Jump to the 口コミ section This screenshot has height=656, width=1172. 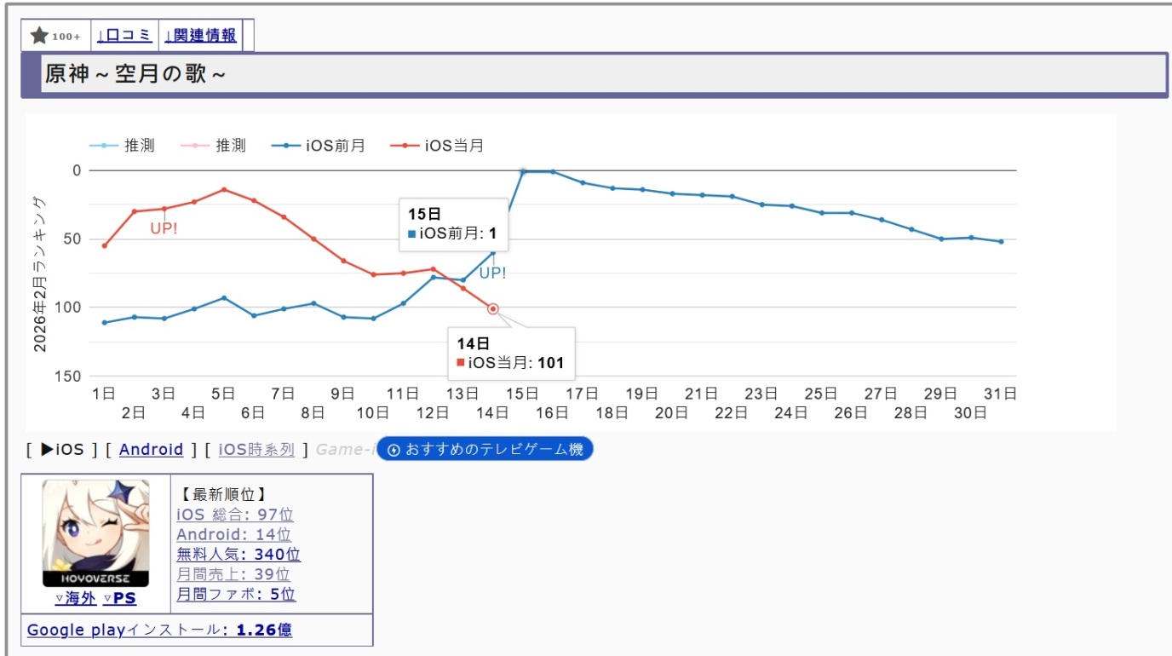(124, 36)
